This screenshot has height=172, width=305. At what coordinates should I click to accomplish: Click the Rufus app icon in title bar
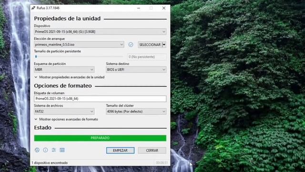33,8
